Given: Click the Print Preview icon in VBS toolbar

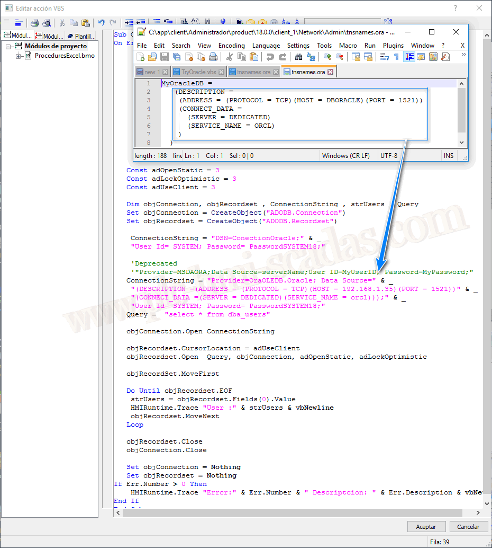Looking at the screenshot, I should coord(47,23).
